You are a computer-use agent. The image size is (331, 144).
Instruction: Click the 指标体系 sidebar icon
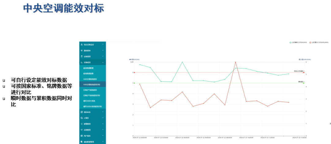click(82, 112)
